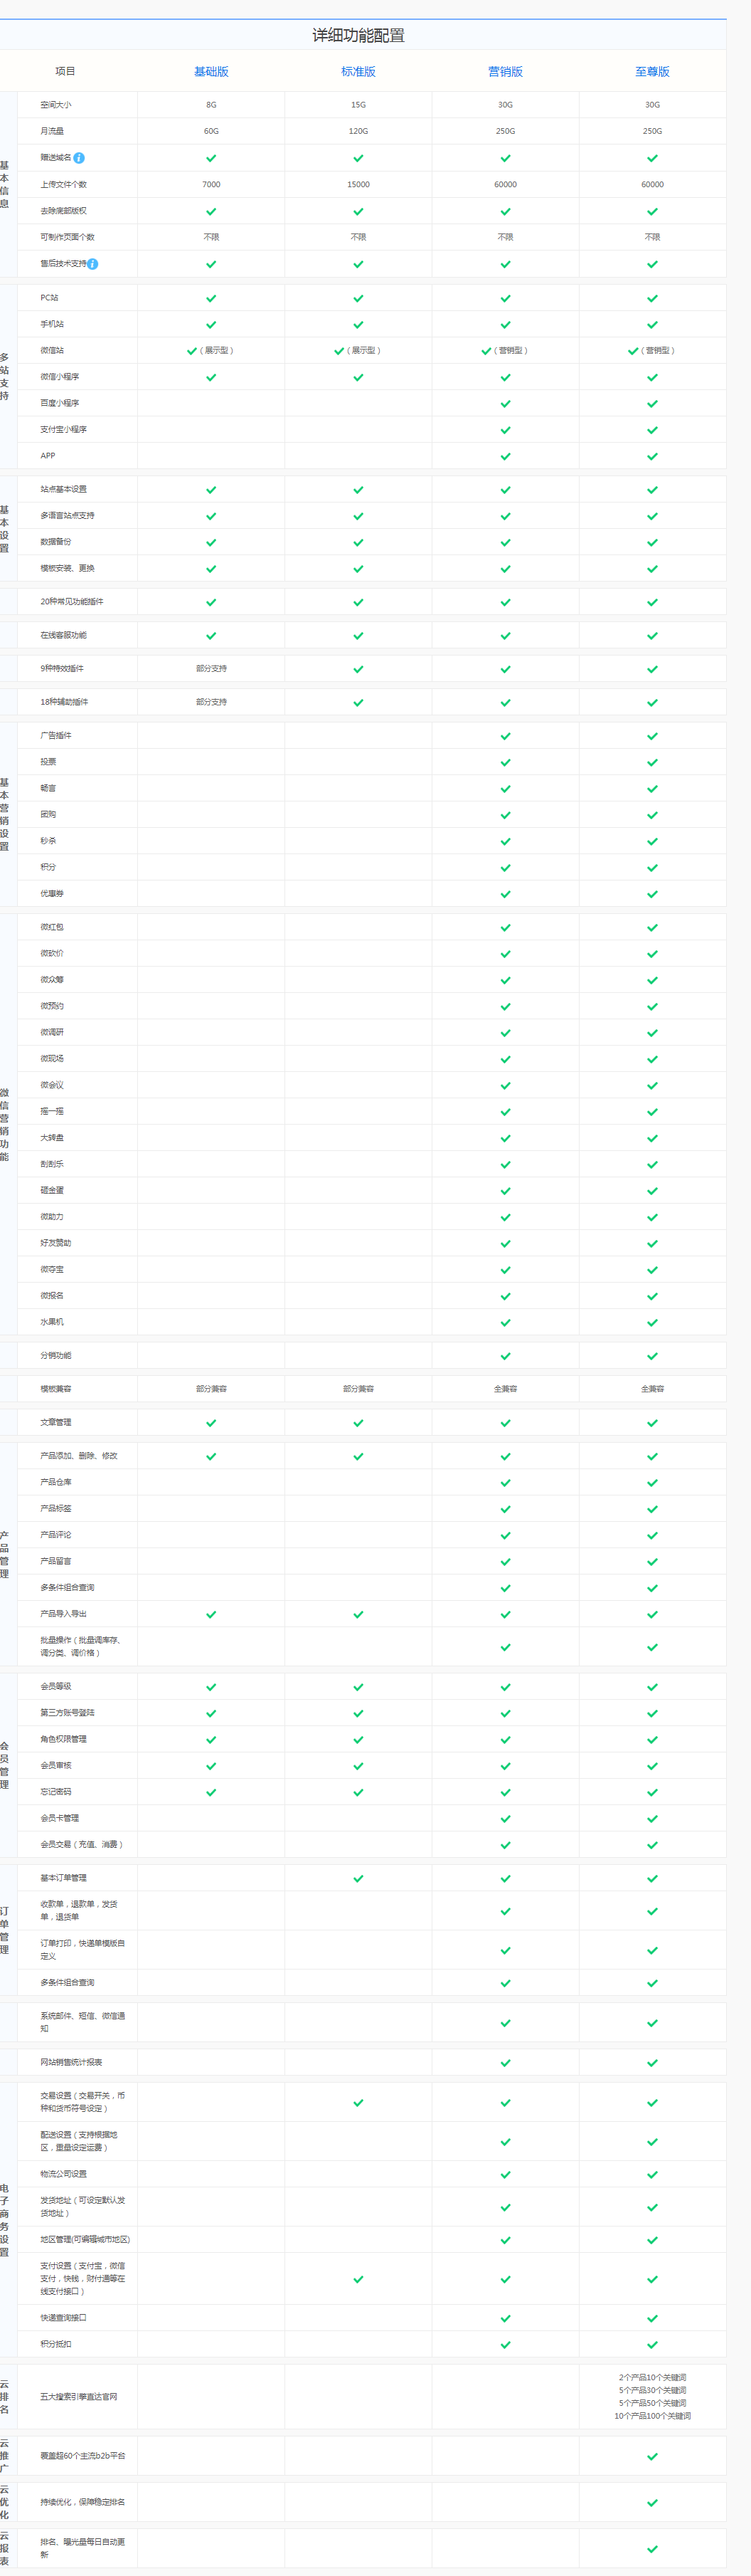This screenshot has width=751, height=2576.
Task: Click the 营销版 checkmark for 百度小程序
Action: 506,404
